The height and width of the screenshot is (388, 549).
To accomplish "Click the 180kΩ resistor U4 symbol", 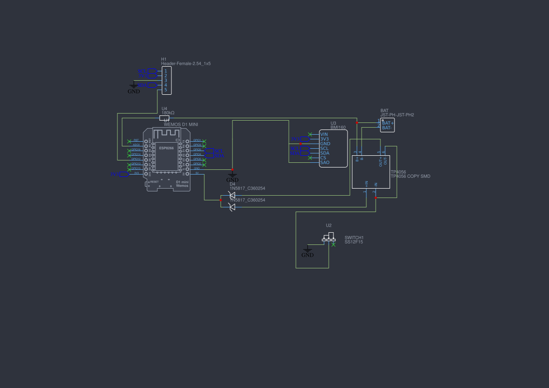I will pyautogui.click(x=163, y=118).
